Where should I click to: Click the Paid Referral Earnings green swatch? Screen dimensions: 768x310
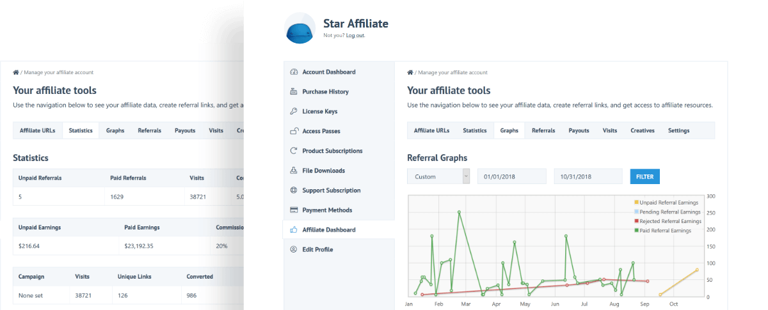pyautogui.click(x=636, y=231)
